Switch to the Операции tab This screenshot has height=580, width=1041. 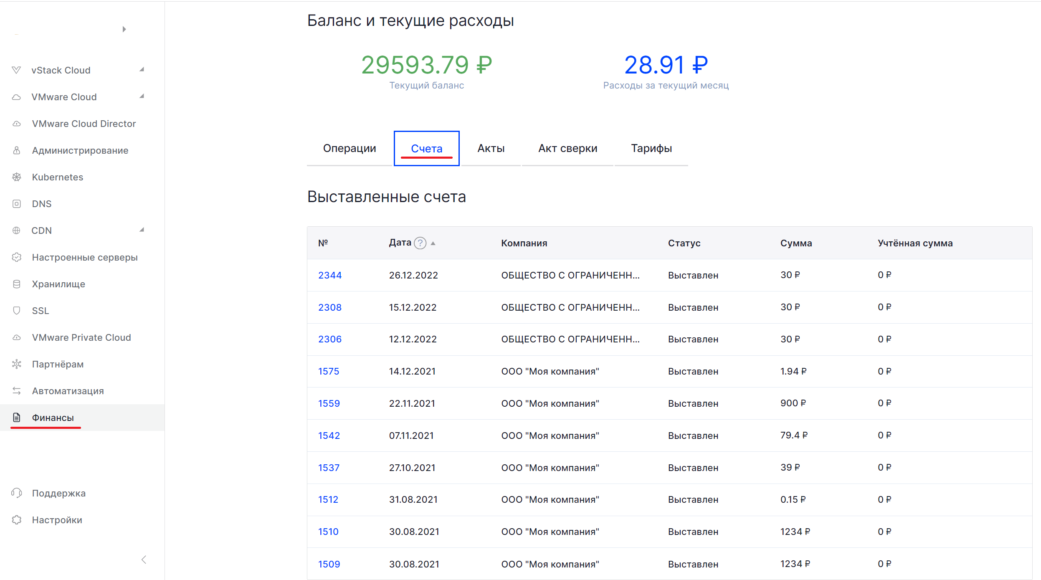pos(350,148)
